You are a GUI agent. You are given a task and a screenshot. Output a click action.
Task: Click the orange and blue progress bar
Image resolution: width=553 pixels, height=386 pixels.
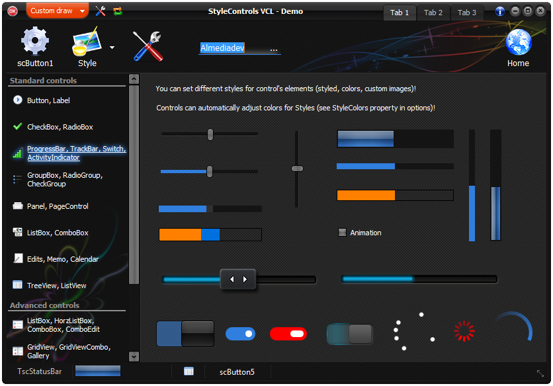point(210,235)
